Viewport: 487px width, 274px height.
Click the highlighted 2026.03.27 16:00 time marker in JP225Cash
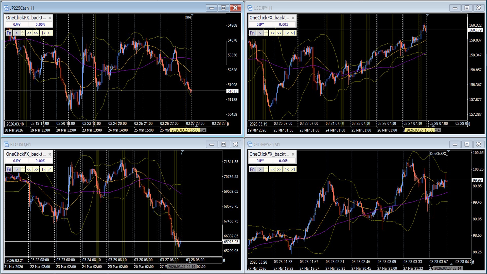pos(185,130)
